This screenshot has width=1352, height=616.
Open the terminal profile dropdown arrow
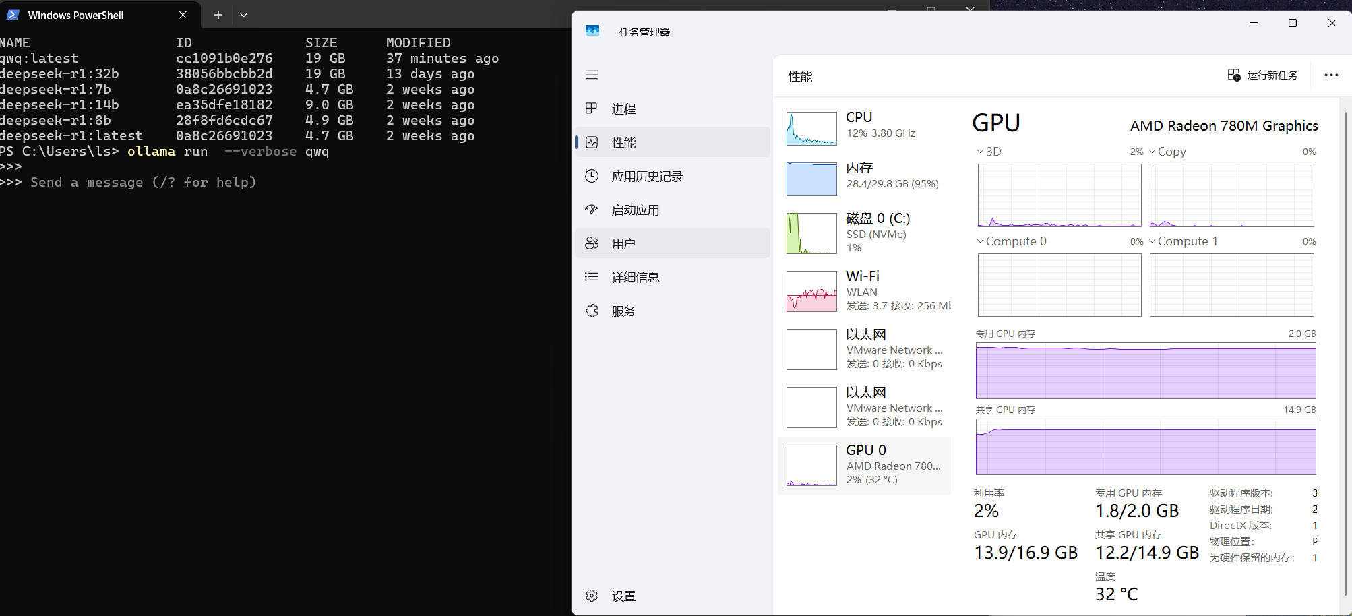pyautogui.click(x=244, y=15)
